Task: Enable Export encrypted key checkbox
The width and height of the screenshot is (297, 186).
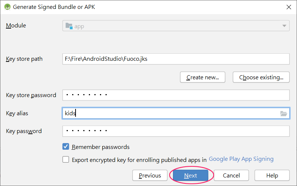Action: pyautogui.click(x=66, y=159)
